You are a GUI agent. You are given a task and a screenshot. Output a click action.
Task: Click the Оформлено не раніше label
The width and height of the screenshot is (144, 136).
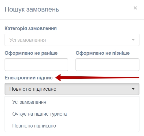(31, 53)
